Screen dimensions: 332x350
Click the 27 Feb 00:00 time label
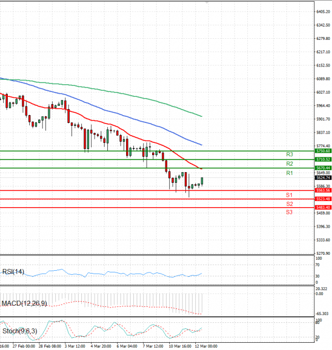(x=24, y=346)
